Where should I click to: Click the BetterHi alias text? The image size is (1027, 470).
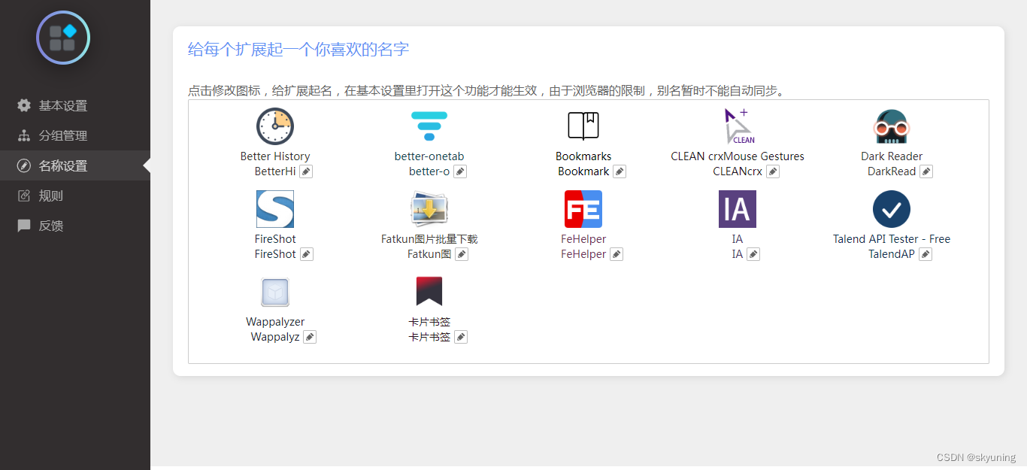coord(275,171)
